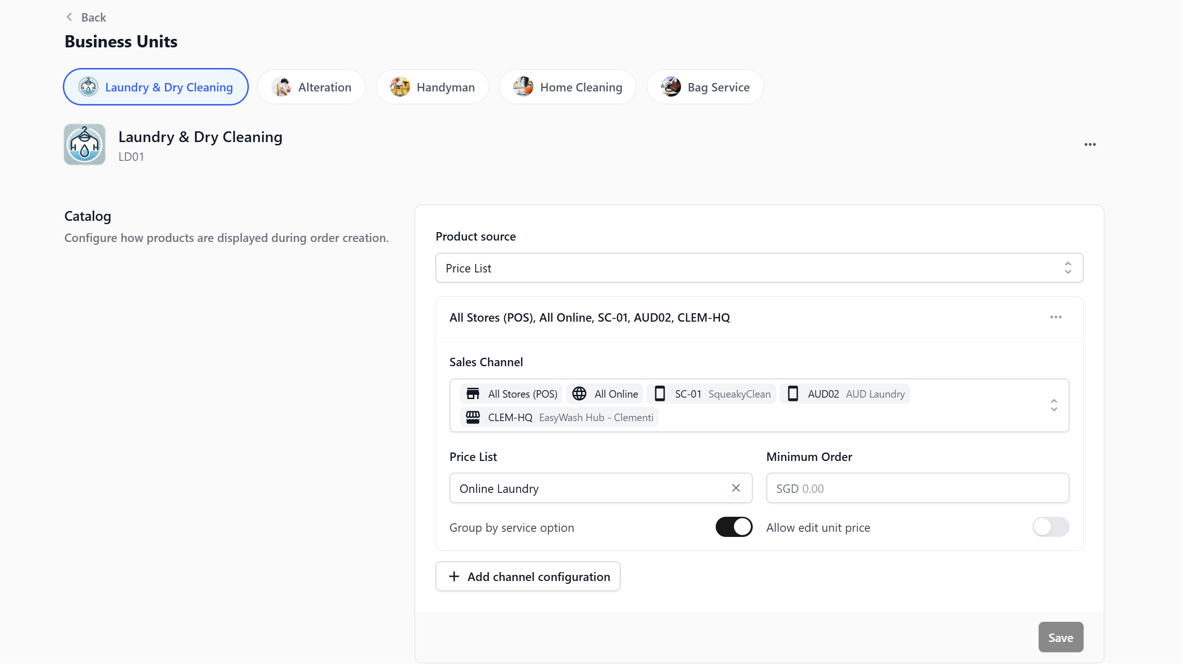Click the CLEM-HQ storefront icon chip
The image size is (1183, 664).
tap(473, 417)
